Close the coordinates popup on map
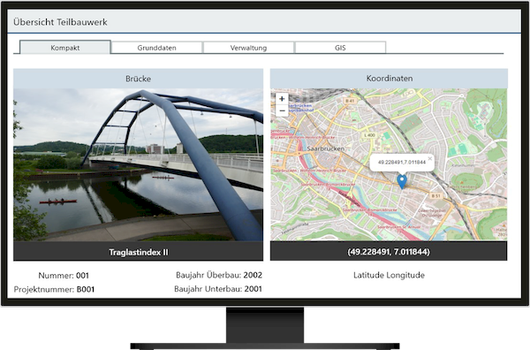This screenshot has width=530, height=350. pyautogui.click(x=429, y=158)
